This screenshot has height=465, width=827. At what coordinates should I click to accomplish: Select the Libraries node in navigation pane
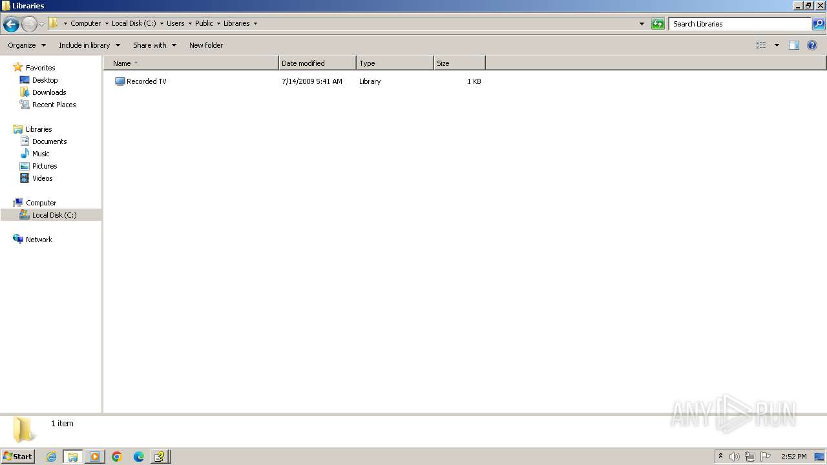39,129
